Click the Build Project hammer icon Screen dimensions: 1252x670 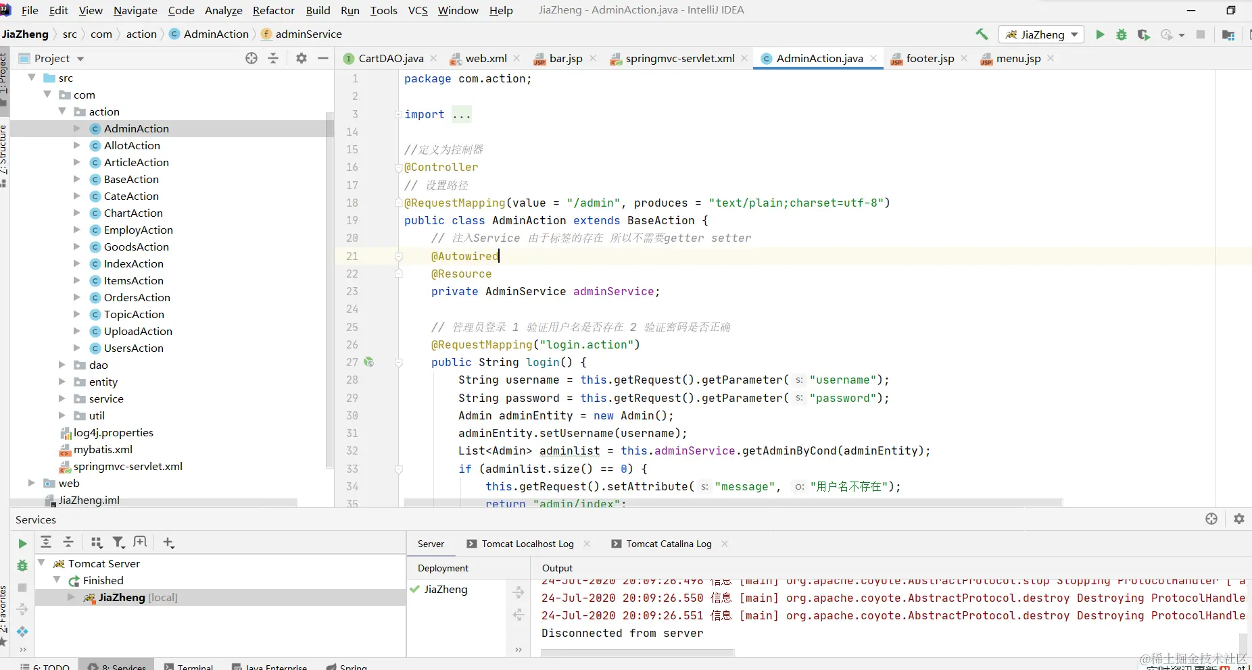click(x=982, y=34)
